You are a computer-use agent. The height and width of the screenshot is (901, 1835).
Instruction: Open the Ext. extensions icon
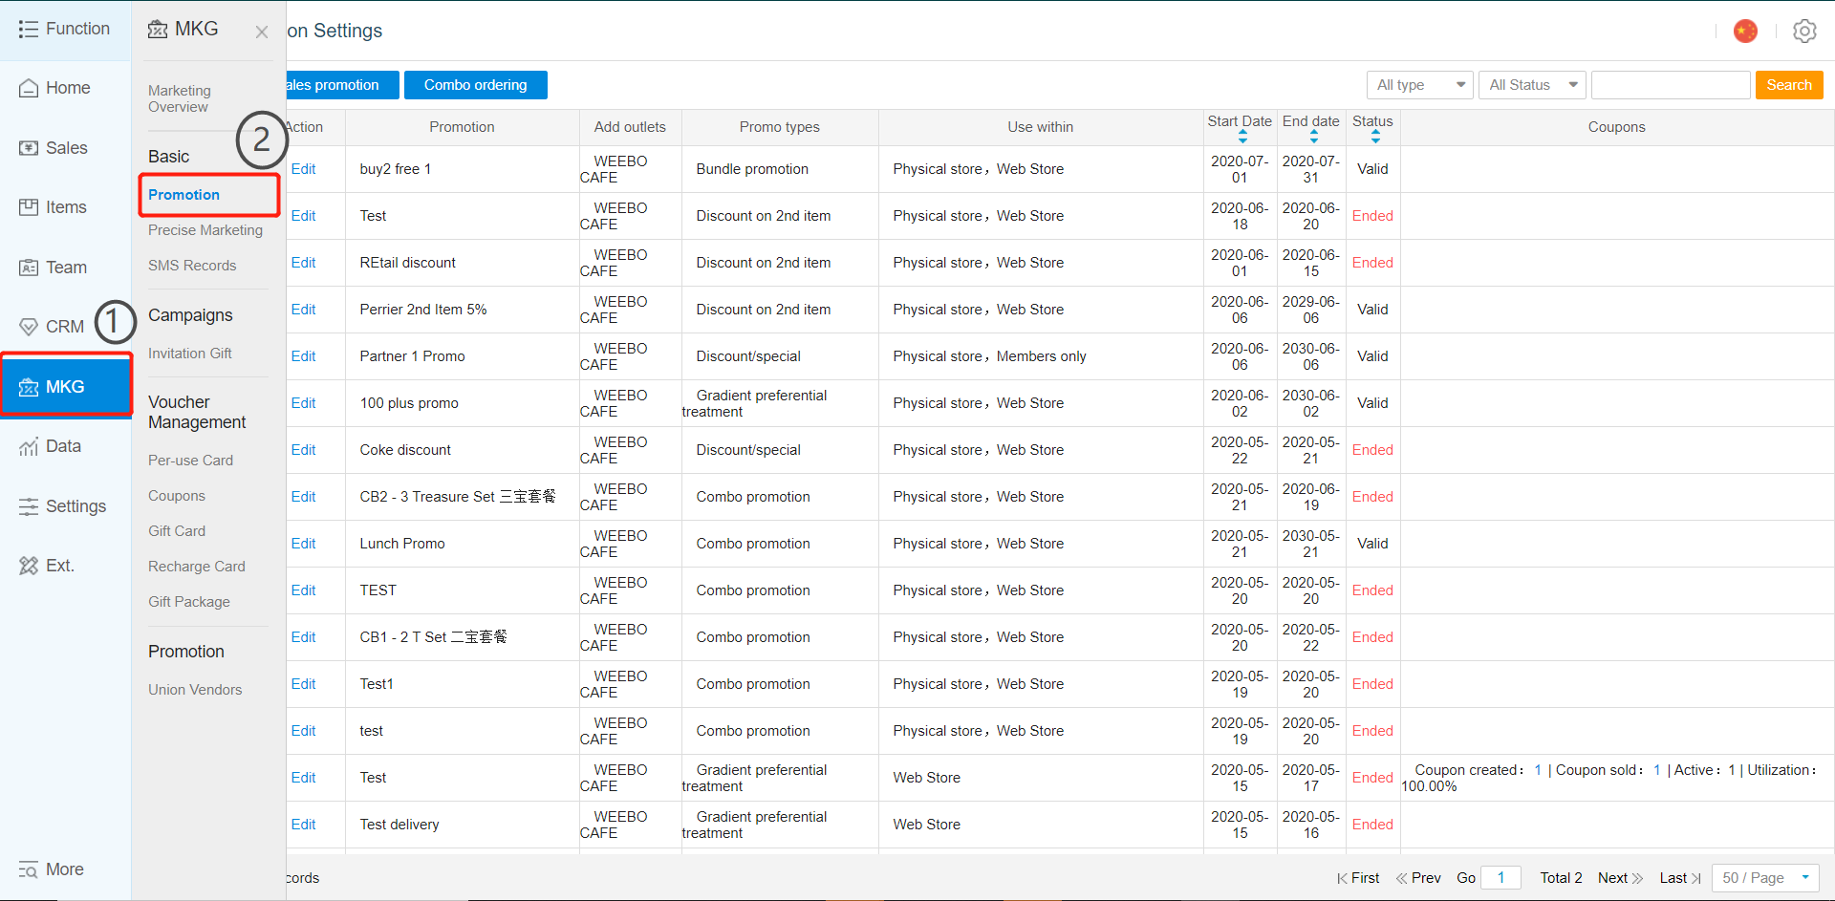[x=29, y=566]
